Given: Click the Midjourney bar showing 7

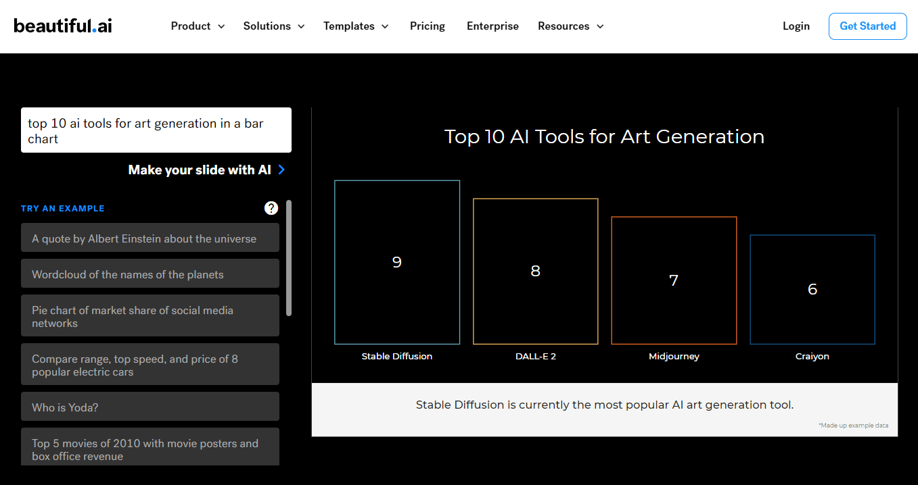Looking at the screenshot, I should 674,280.
